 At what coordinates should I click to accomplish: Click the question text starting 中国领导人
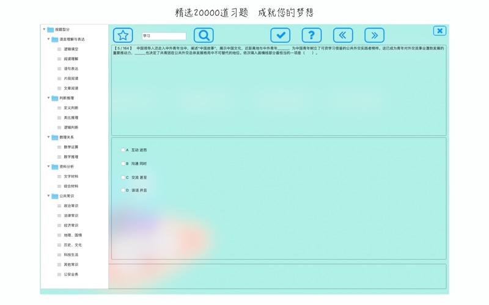(279, 51)
